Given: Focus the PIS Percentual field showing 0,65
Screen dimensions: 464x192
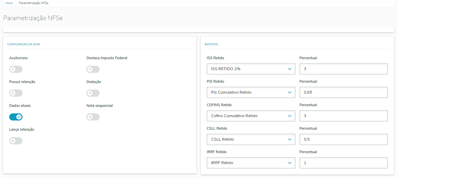Looking at the screenshot, I should [344, 92].
